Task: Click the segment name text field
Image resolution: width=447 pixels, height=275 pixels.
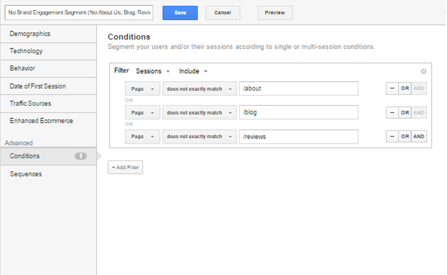Action: tap(79, 13)
